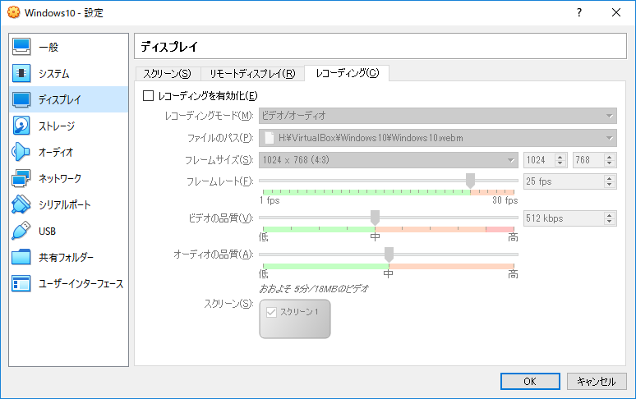Click the おおよそ 5分/18MBのビデオ estimate text
This screenshot has width=636, height=399.
[x=314, y=289]
